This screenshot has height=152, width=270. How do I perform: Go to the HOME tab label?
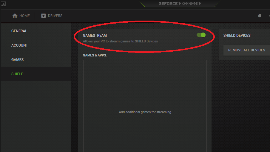click(24, 16)
